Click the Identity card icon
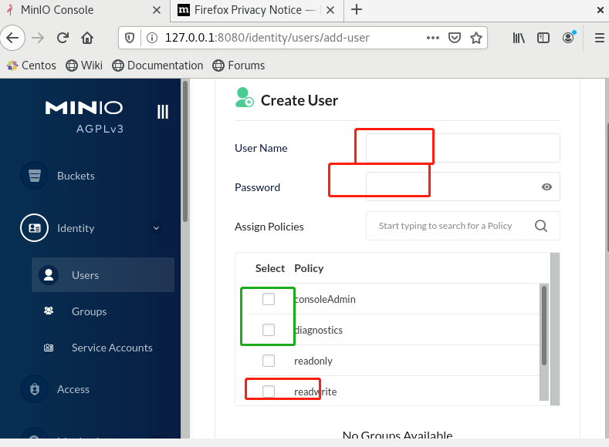609x447 pixels. 35,228
